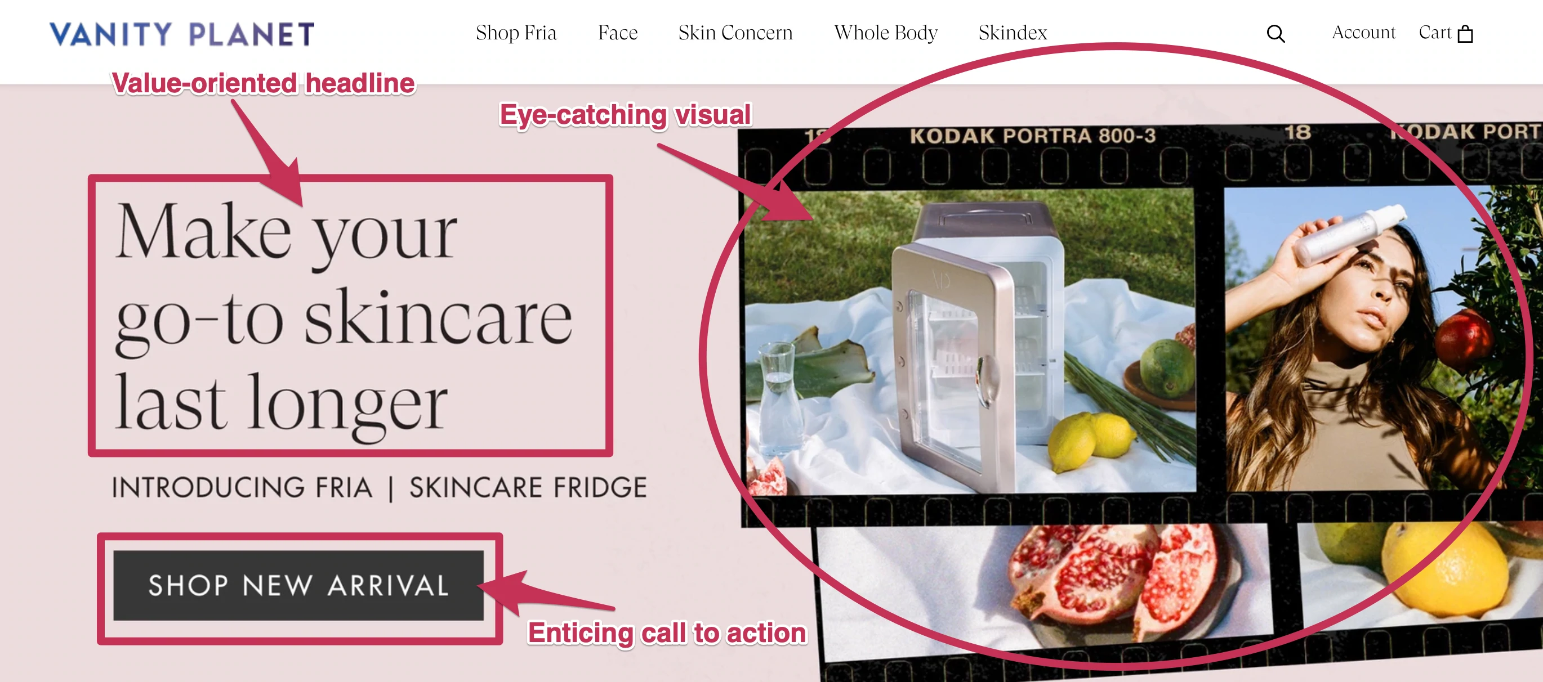Open the Face menu item
Image resolution: width=1543 pixels, height=682 pixels.
tap(618, 33)
